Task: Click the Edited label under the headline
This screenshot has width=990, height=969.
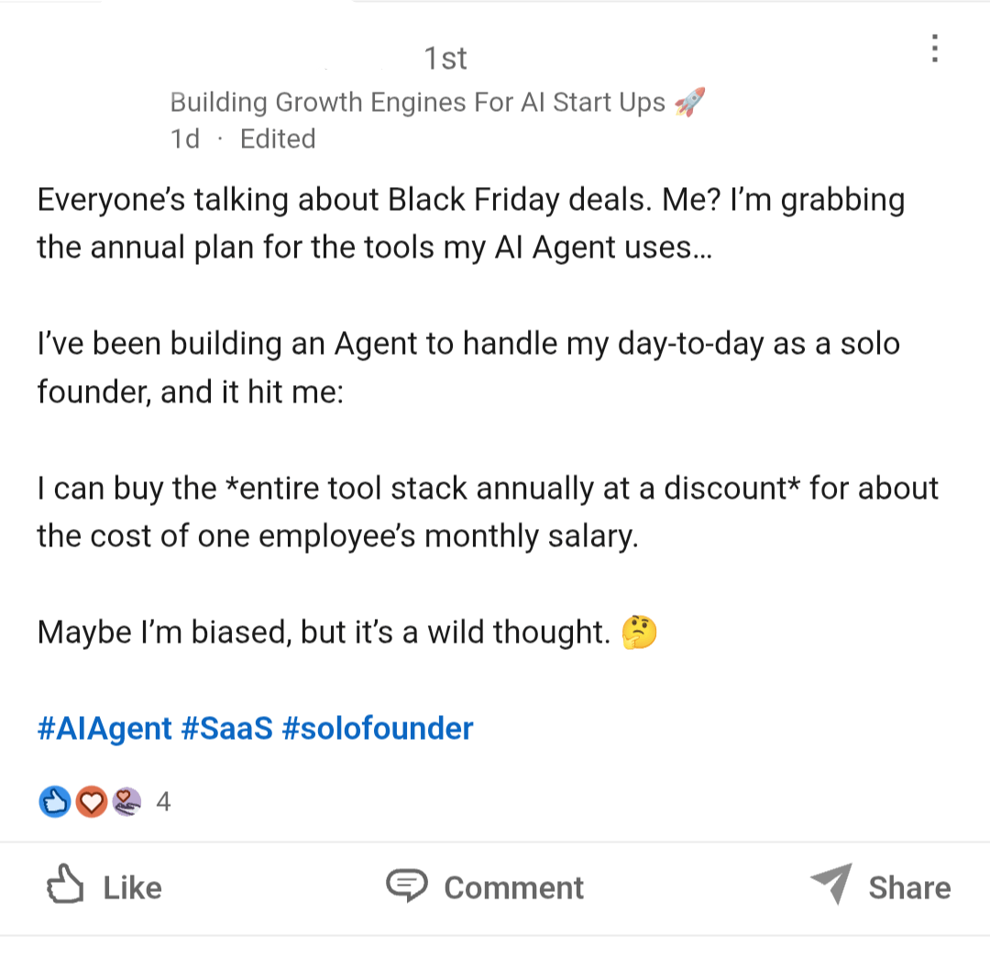Action: [278, 139]
